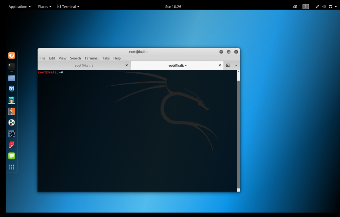Close the "root@kali: ~" tab
This screenshot has width=340, height=217.
(x=220, y=65)
